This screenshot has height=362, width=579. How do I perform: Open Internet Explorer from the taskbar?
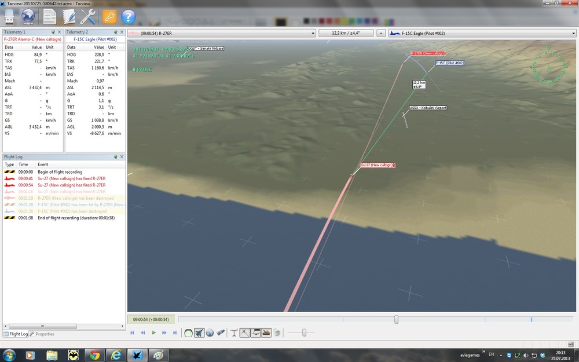116,356
